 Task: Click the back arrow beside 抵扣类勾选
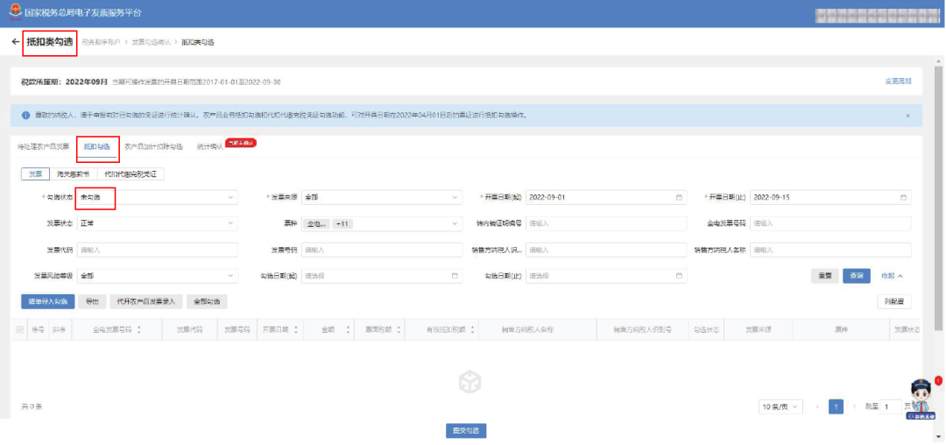click(x=16, y=42)
